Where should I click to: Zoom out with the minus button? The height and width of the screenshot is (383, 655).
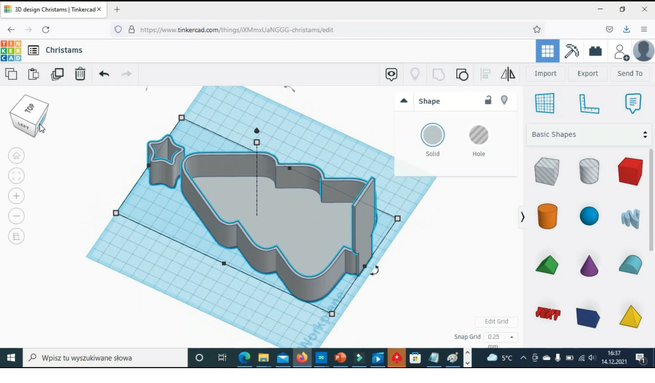point(16,216)
